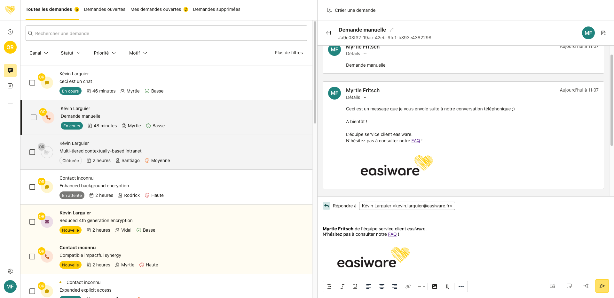
Task: Toggle bold formatting in reply editor
Action: pos(329,287)
